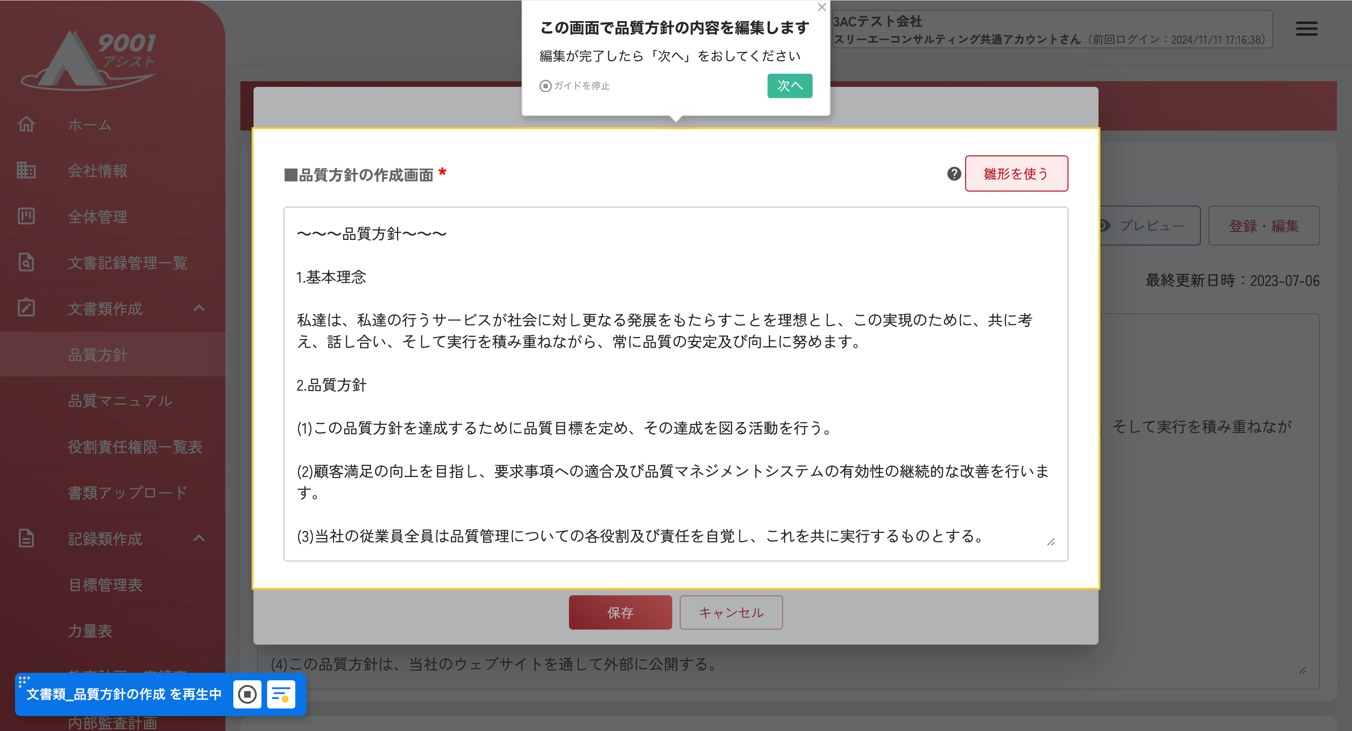Close the guide tooltip popup
1352x731 pixels.
click(822, 8)
